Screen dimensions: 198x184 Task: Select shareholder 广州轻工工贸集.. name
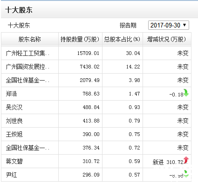click(x=27, y=53)
